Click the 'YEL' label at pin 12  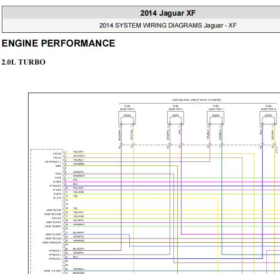(x=76, y=196)
